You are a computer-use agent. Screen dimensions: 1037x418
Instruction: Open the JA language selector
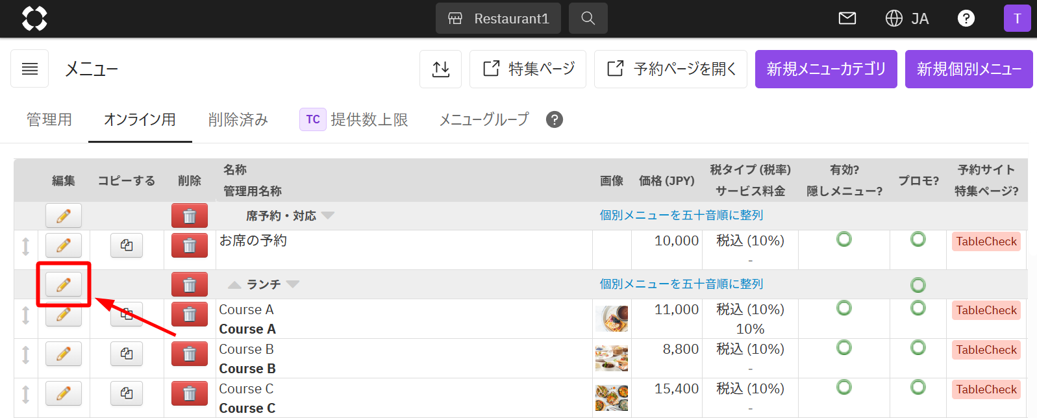click(907, 18)
